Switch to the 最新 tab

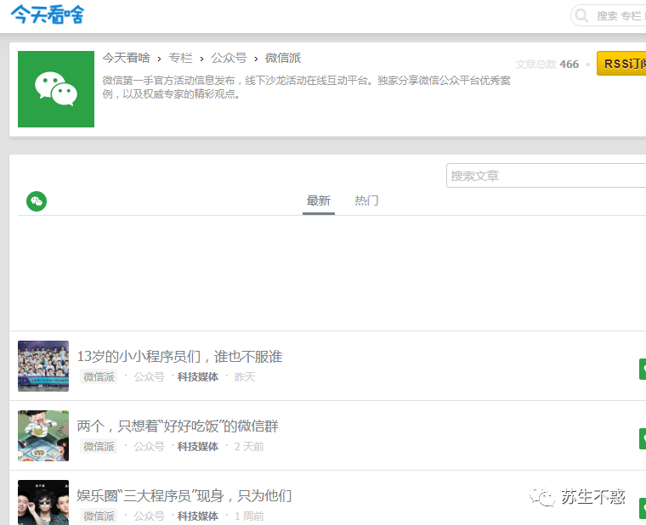(319, 201)
